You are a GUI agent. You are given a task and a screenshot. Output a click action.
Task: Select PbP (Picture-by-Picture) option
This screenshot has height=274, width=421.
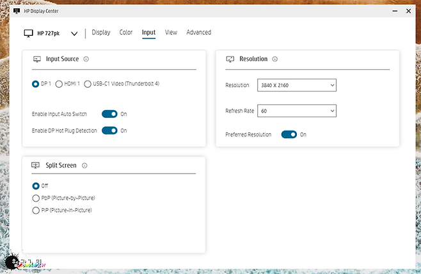click(36, 198)
